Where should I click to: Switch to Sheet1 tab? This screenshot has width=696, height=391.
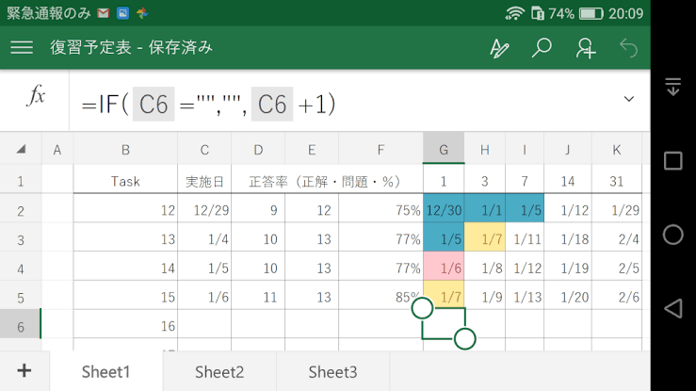click(x=106, y=372)
